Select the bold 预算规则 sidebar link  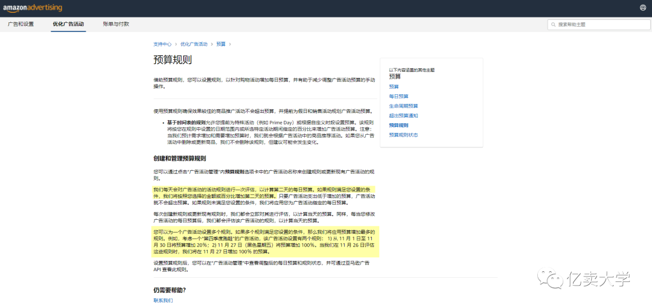point(398,125)
